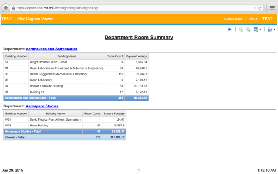Open the URL history dropdown in address bar

point(254,8)
